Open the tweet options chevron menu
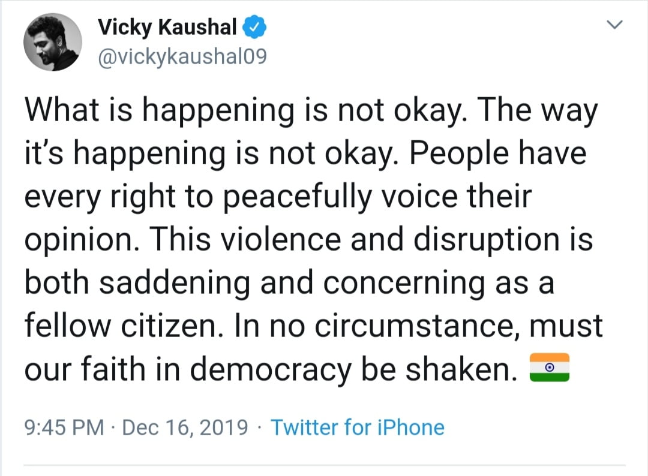The width and height of the screenshot is (648, 476). tap(614, 26)
